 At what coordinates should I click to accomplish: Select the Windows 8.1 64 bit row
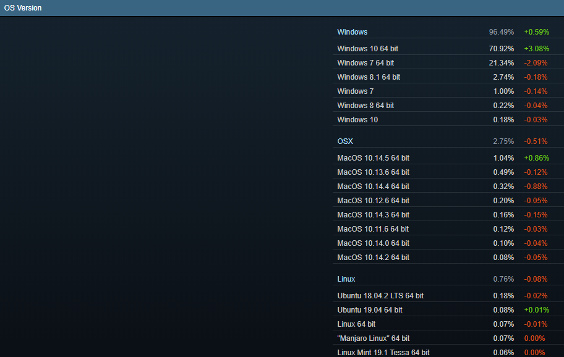click(x=448, y=77)
